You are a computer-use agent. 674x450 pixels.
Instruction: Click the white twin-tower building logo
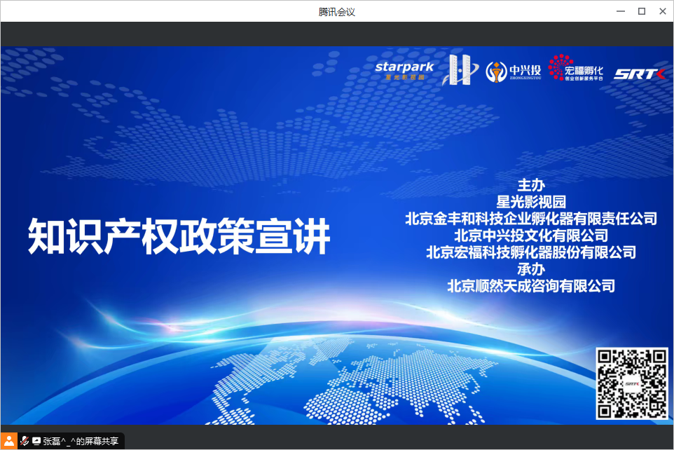[x=460, y=69]
